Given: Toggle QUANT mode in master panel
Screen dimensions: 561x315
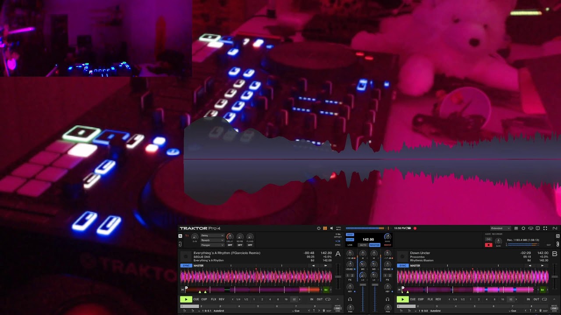Looking at the screenshot, I should pyautogui.click(x=350, y=239).
